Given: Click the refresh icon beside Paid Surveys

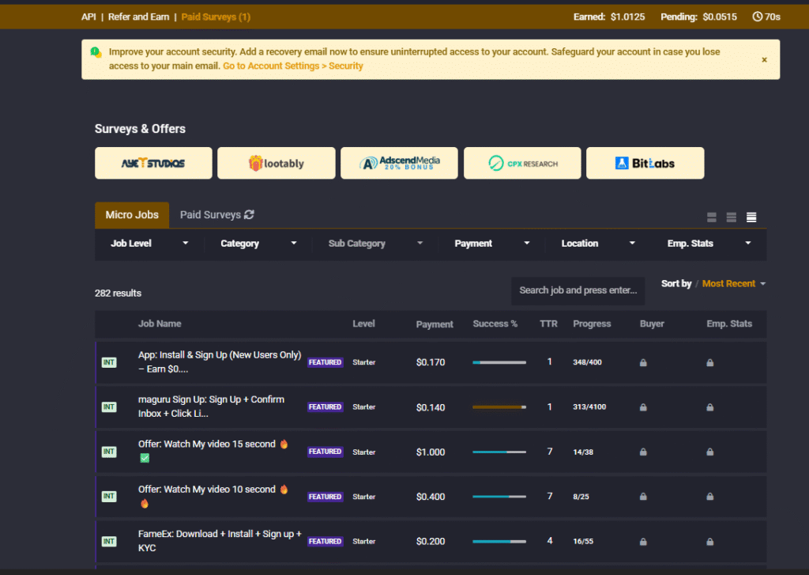Looking at the screenshot, I should tap(249, 214).
